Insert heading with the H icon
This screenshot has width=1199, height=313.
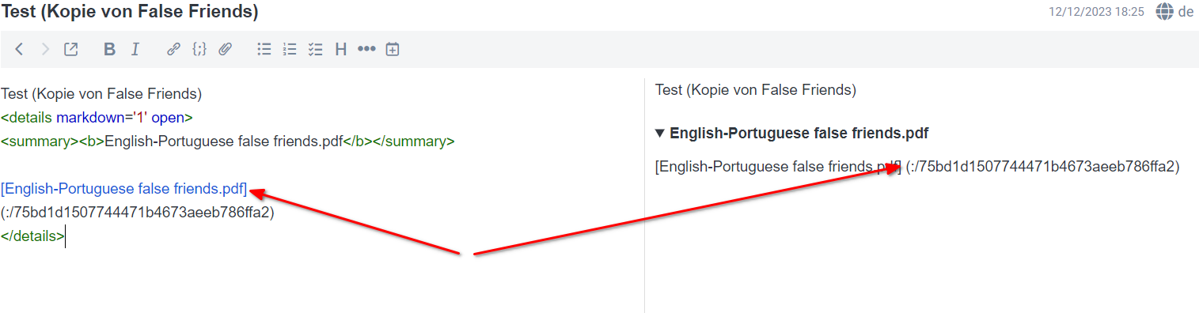(341, 49)
